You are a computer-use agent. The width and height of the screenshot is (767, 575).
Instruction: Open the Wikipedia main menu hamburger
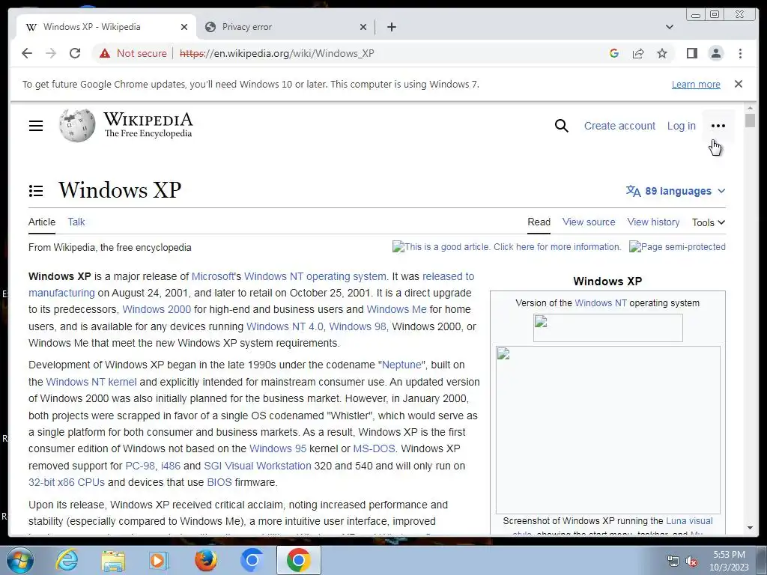[x=36, y=126]
